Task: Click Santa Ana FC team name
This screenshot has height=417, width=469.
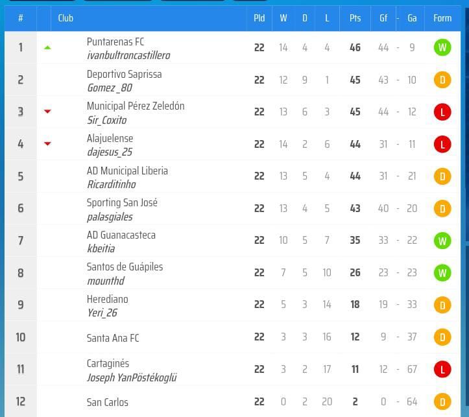Action: [113, 338]
